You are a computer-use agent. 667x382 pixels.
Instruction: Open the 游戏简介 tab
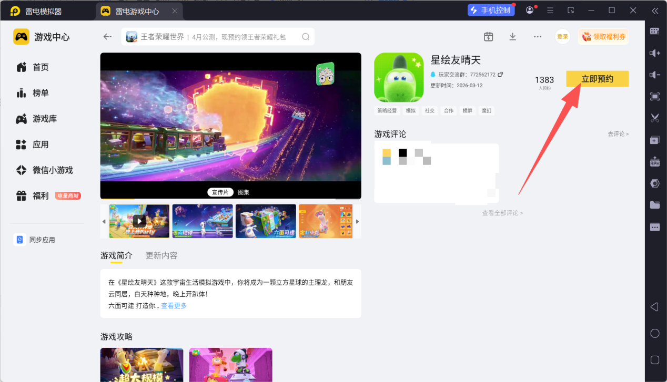tap(116, 255)
